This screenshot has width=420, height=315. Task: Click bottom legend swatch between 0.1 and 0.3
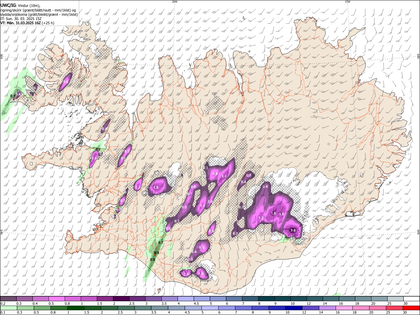click(9, 308)
